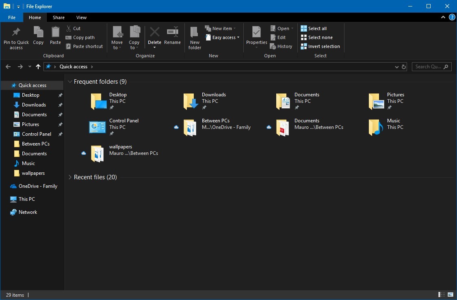Open Customize Quick Access Toolbar dropdown

pos(18,7)
